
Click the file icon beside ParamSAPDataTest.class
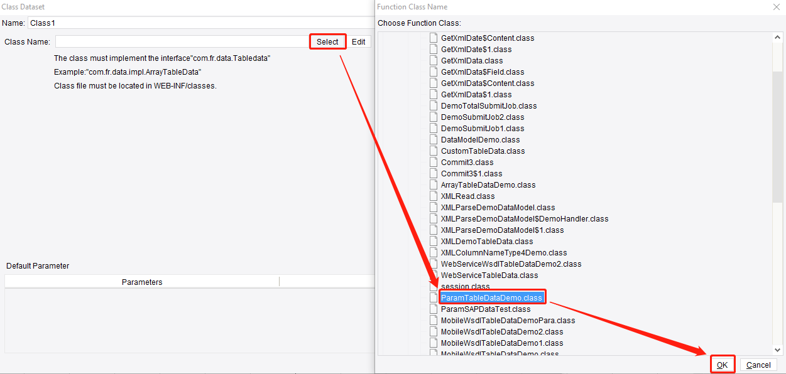coord(433,309)
